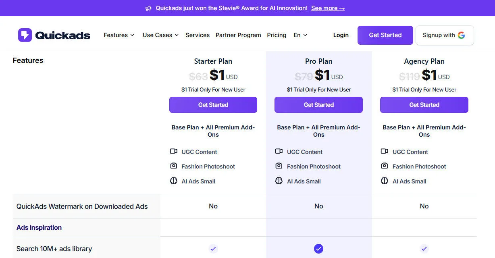
Task: Click the UGC Content video icon under Pro Plan
Action: click(279, 151)
